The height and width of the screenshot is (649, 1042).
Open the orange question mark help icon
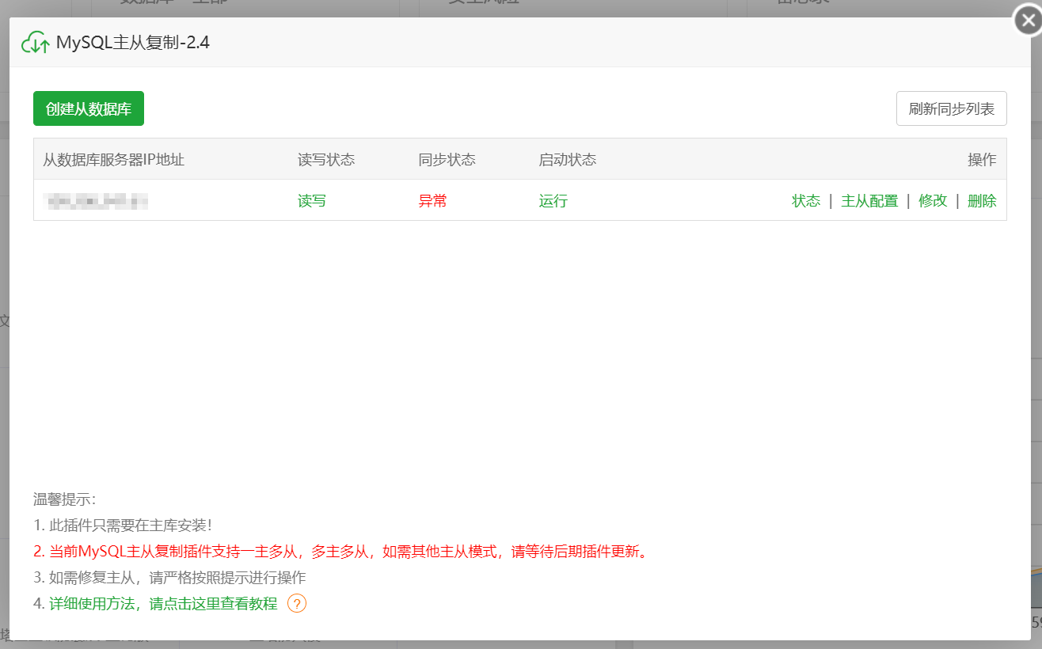coord(296,603)
